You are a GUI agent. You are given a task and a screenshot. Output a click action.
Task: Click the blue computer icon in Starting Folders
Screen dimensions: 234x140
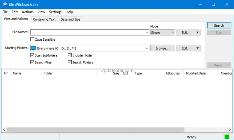tap(33, 48)
